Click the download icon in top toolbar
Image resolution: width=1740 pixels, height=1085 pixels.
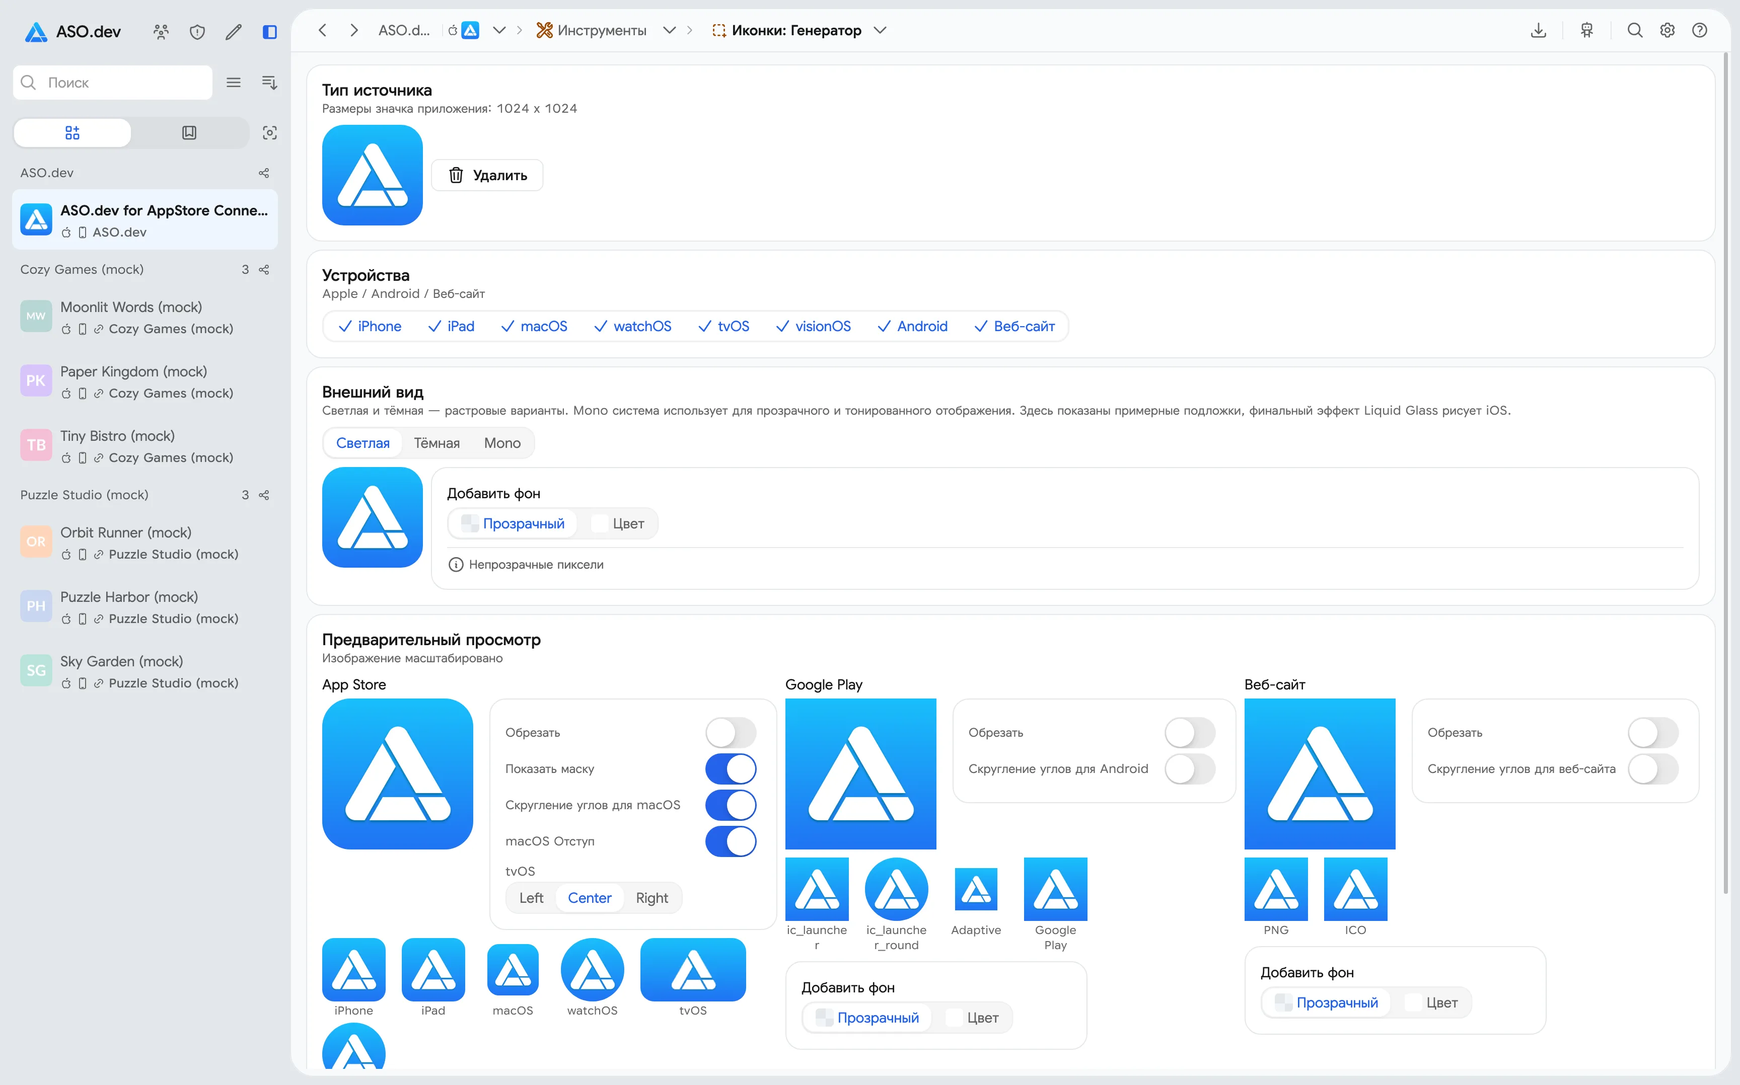(1538, 30)
